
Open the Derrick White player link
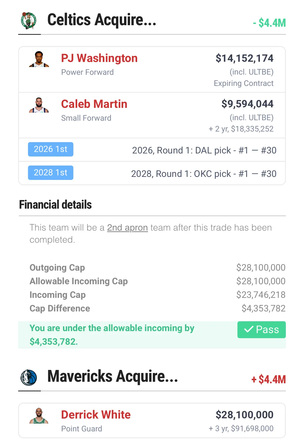point(96,415)
